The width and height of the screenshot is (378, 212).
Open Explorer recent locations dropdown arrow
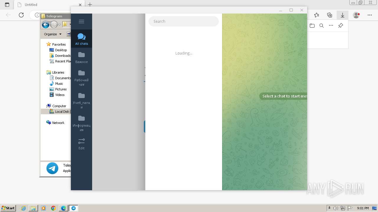[x=59, y=25]
